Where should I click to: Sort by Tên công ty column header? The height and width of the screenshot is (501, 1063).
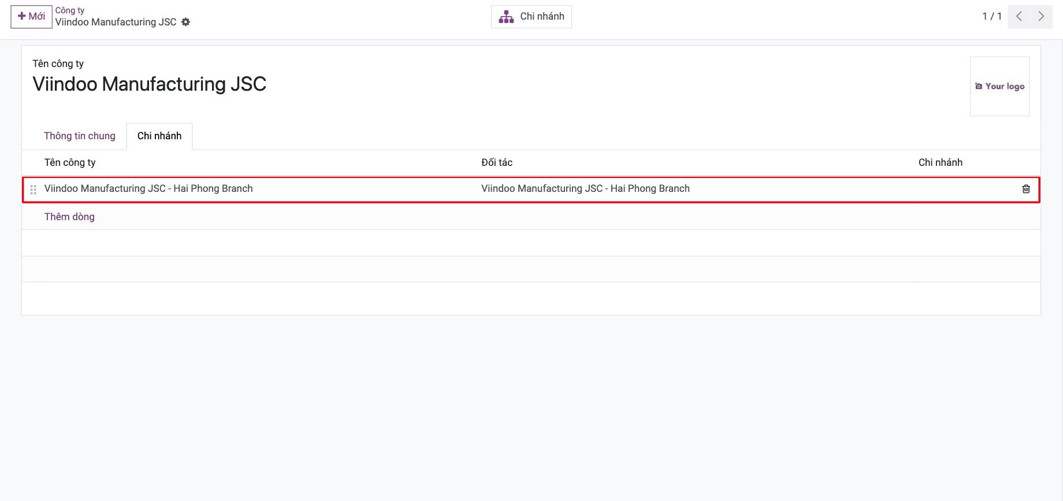[x=70, y=162]
